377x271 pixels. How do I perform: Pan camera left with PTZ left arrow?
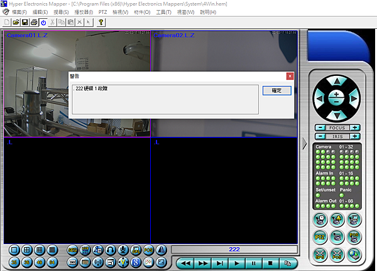point(320,98)
